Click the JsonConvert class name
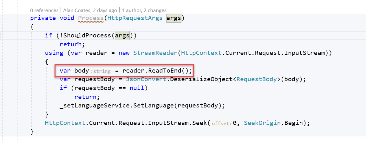366x142 pixels. pyautogui.click(x=150, y=79)
